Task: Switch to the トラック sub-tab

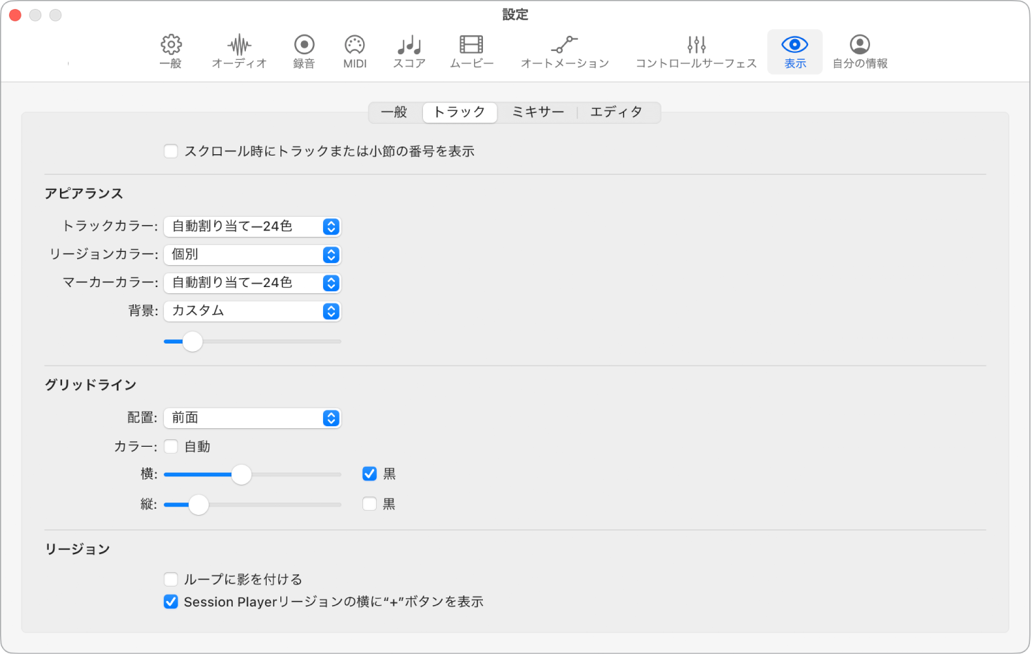Action: 460,112
